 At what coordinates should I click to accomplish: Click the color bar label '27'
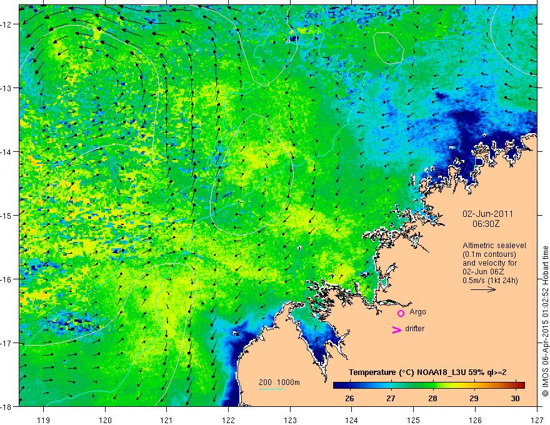pos(391,398)
